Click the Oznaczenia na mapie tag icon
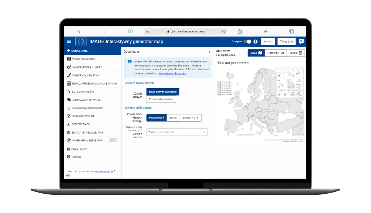Screen dimensions: 371x213 tap(68, 100)
